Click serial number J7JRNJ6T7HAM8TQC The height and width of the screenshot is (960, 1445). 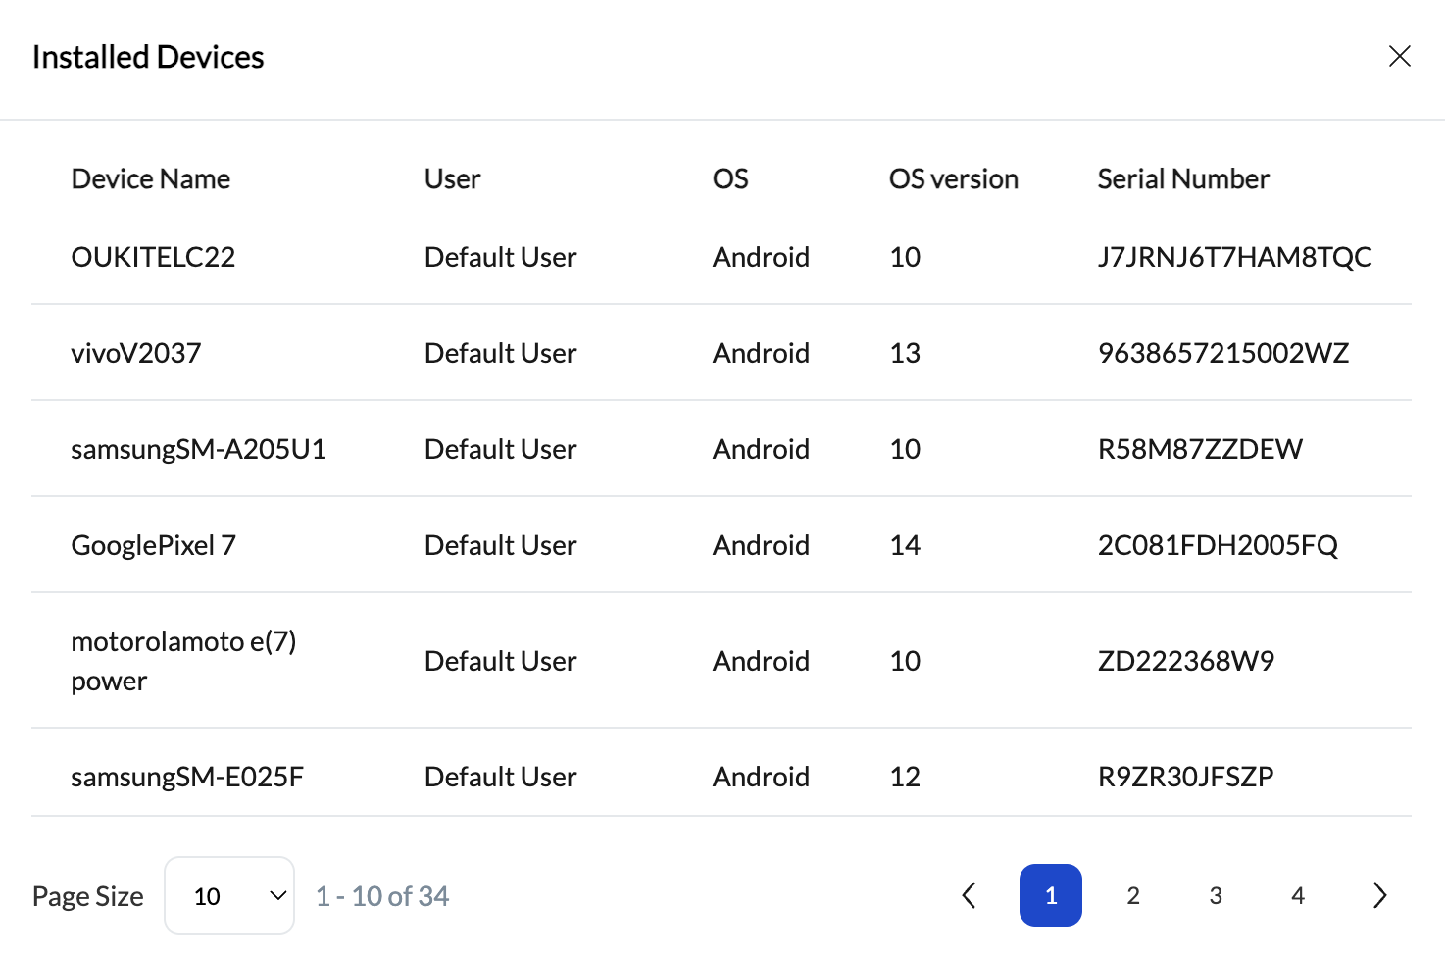(x=1235, y=257)
